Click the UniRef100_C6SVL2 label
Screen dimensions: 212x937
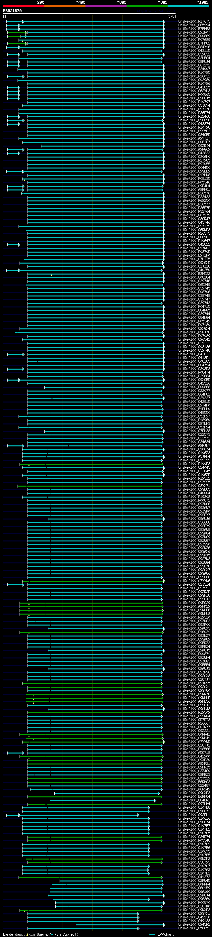click(194, 90)
